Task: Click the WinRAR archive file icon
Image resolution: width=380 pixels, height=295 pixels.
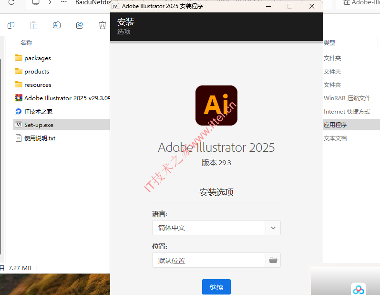Action: 19,98
